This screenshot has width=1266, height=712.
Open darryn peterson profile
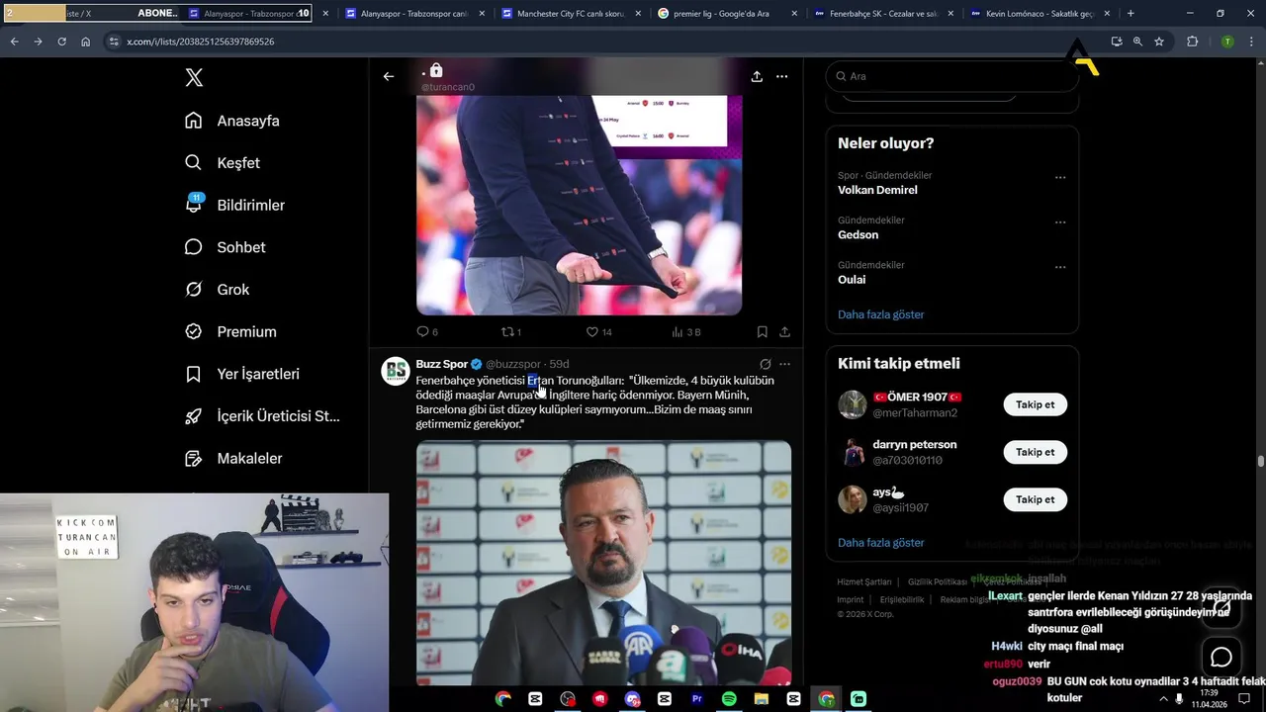[914, 445]
